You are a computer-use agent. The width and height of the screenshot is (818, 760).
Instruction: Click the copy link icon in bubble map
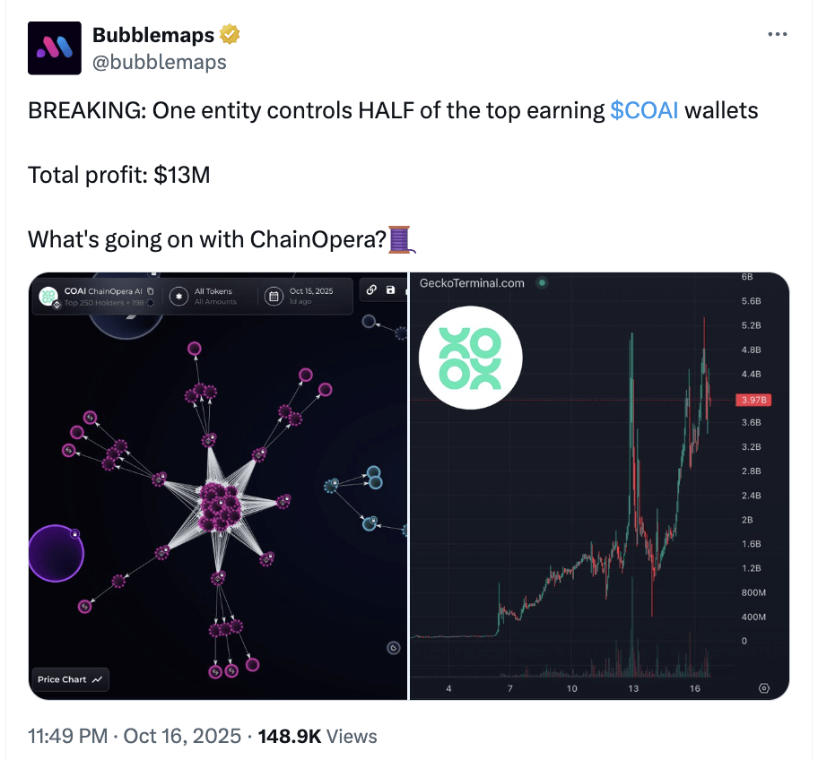point(371,290)
